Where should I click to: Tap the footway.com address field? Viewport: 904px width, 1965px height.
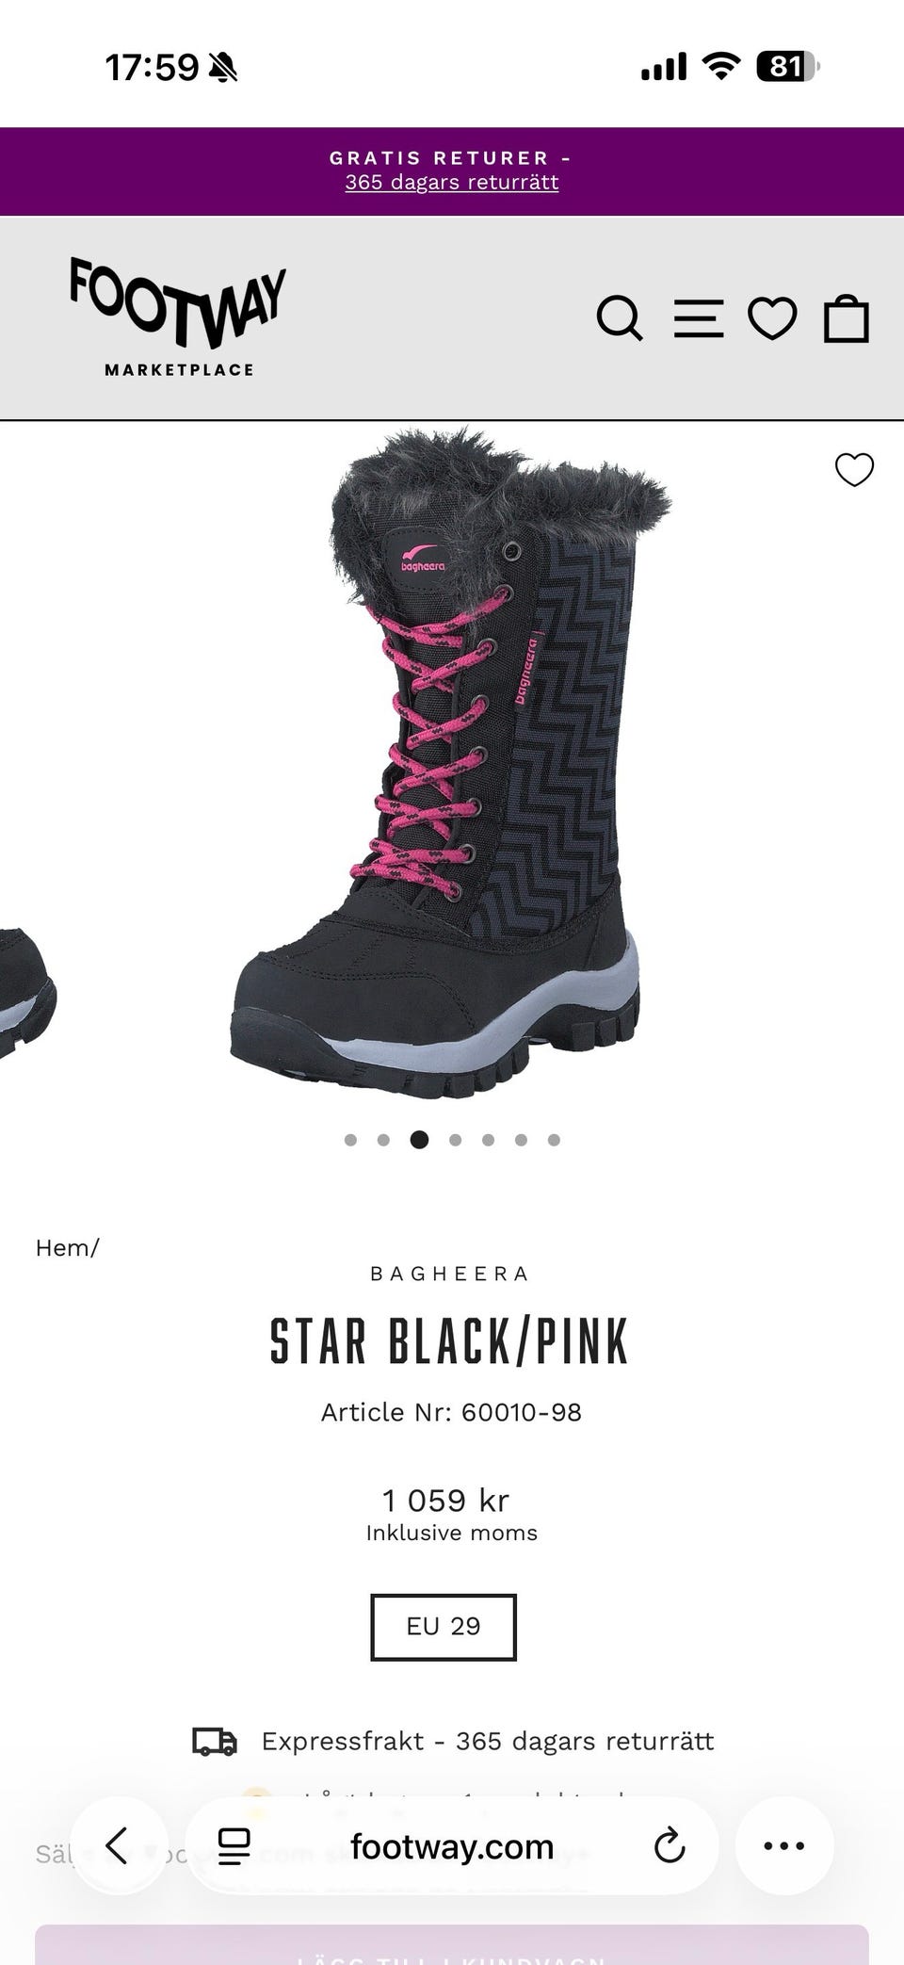pos(452,1846)
